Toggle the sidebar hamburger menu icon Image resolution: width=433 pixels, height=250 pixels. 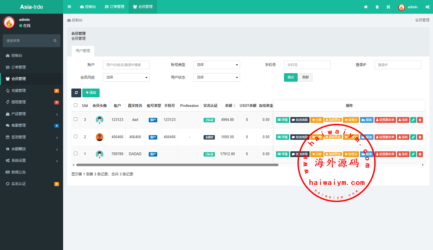coord(69,7)
